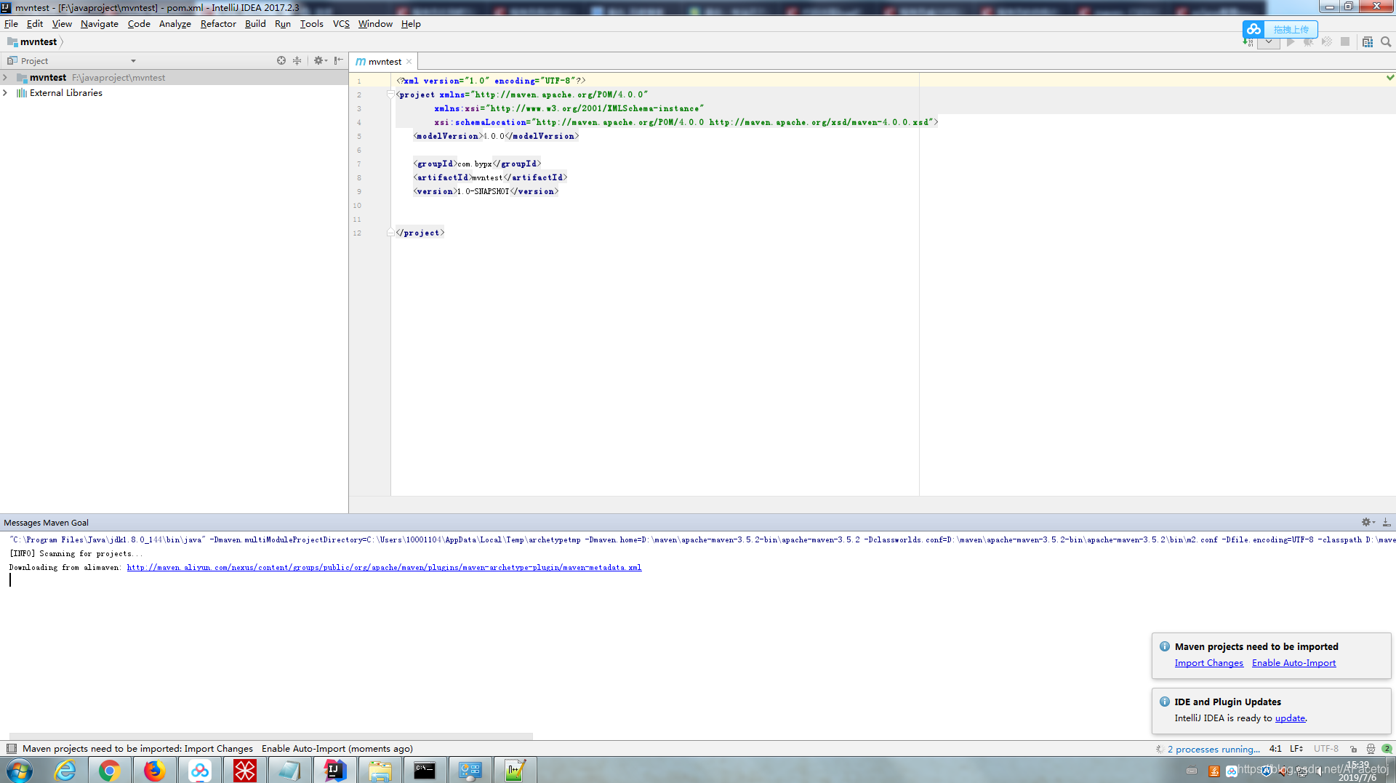
Task: Click Search Everywhere magnifier icon
Action: click(x=1386, y=42)
